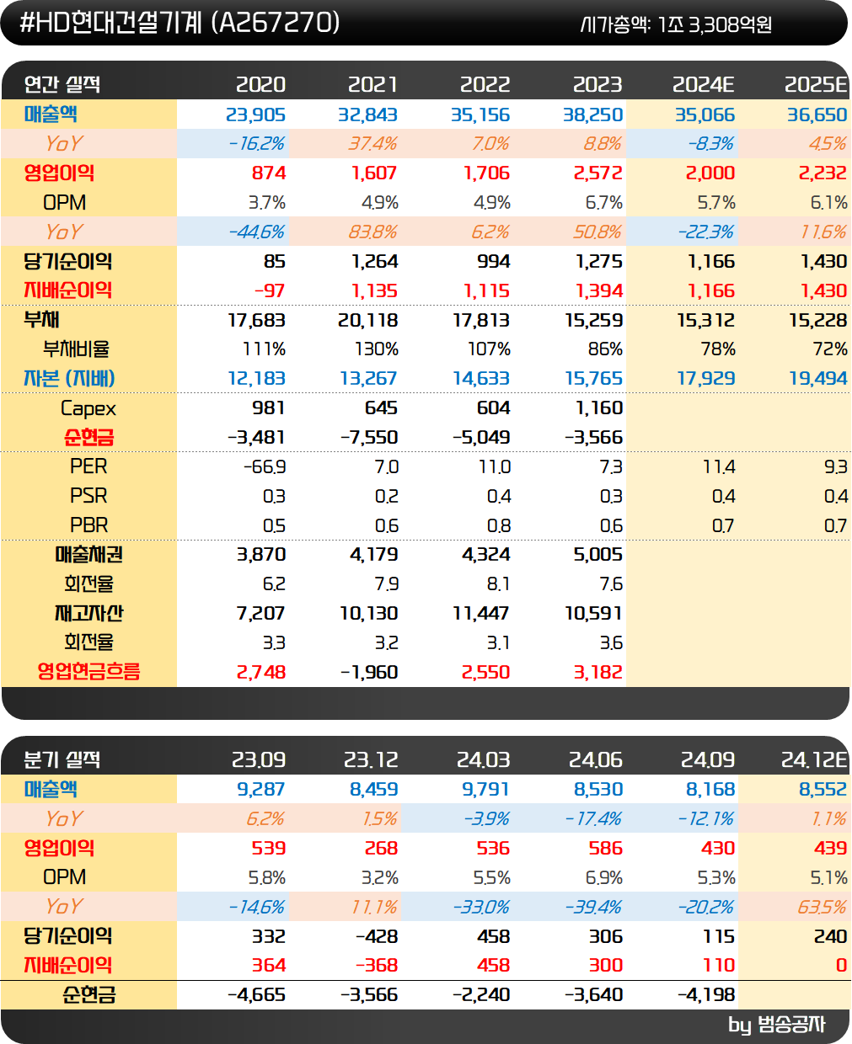Click the 부채 row label

tap(41, 320)
